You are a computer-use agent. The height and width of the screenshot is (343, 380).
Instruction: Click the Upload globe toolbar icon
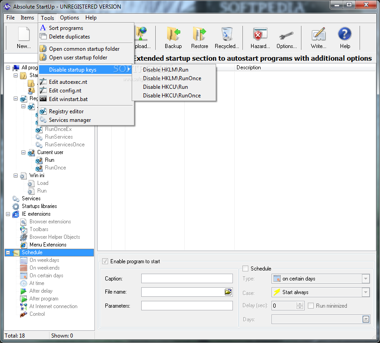141,34
